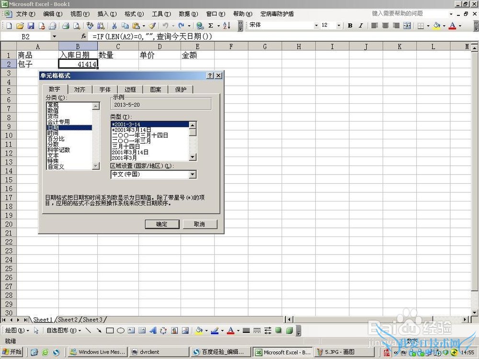Image resolution: width=479 pixels, height=359 pixels.
Task: Click the Print icon in the toolbar
Action: pos(66,25)
